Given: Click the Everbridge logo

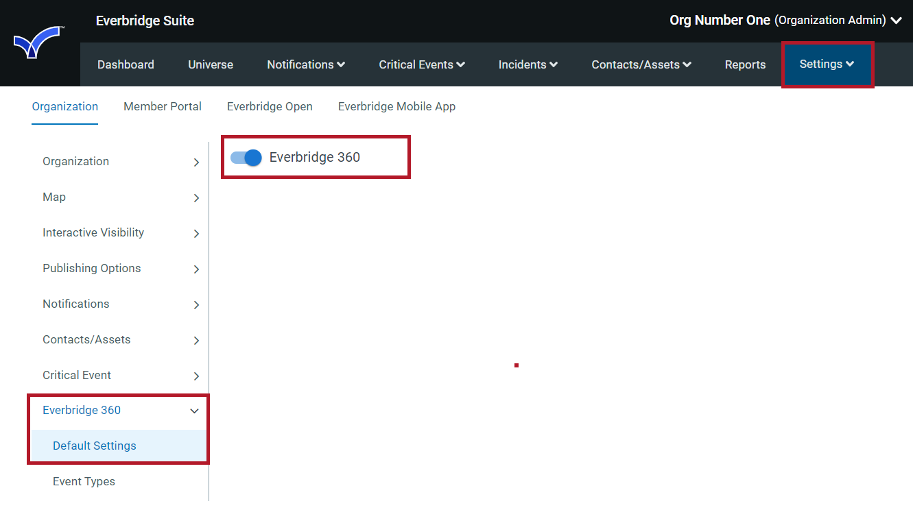Looking at the screenshot, I should pyautogui.click(x=39, y=41).
